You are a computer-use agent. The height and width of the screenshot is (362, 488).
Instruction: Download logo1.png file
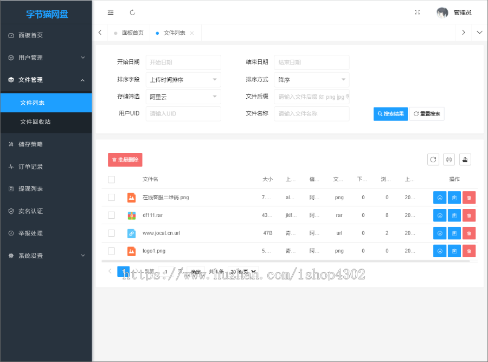pyautogui.click(x=440, y=251)
